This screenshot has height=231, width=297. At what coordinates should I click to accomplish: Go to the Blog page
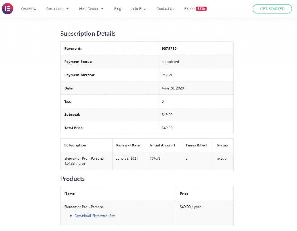(x=118, y=9)
